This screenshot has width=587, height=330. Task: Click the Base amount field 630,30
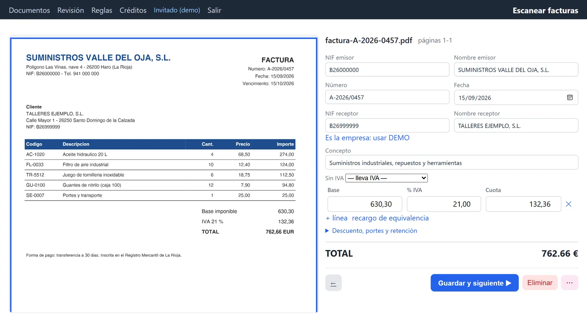365,204
